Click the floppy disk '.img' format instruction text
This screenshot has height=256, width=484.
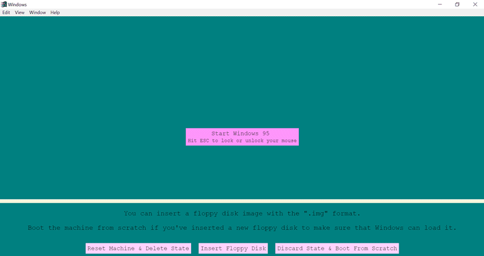point(242,213)
